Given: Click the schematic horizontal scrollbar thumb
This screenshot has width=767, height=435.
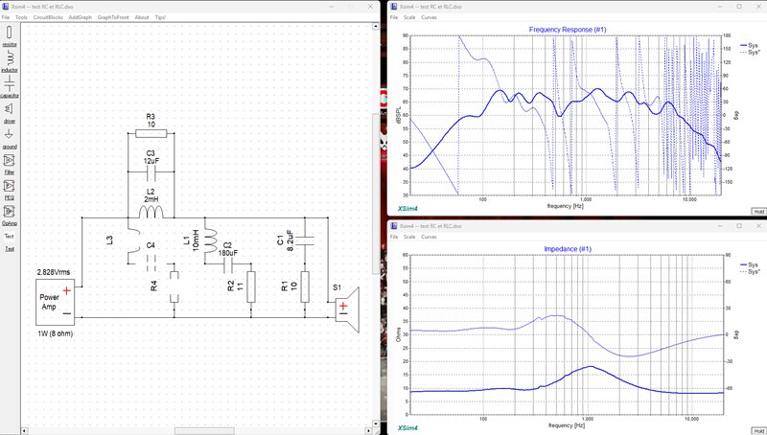Looking at the screenshot, I should pyautogui.click(x=204, y=431).
